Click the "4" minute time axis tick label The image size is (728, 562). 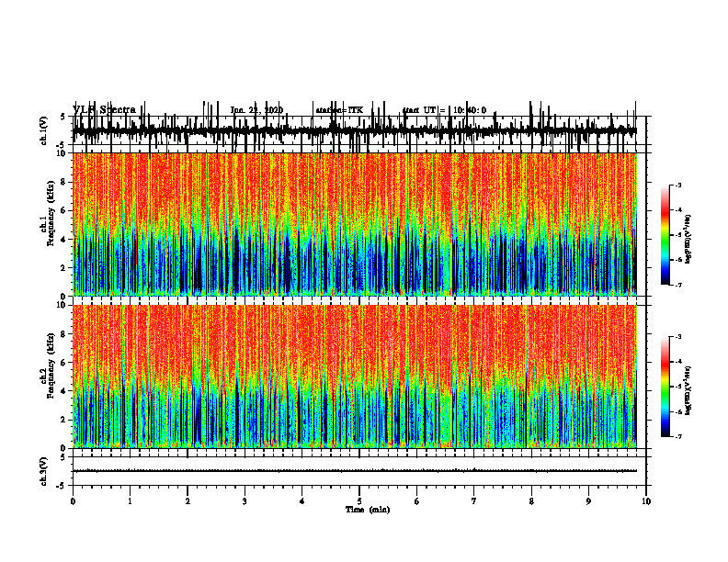pos(302,501)
